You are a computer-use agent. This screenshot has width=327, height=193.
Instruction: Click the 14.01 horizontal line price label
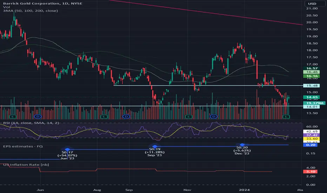click(x=312, y=107)
